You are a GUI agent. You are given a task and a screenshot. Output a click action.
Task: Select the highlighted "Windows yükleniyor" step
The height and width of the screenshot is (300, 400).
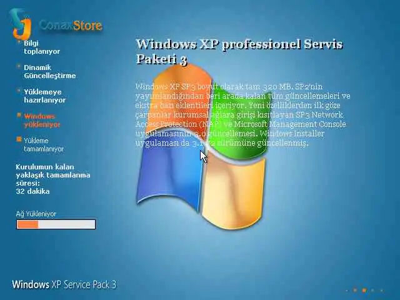[x=42, y=121]
